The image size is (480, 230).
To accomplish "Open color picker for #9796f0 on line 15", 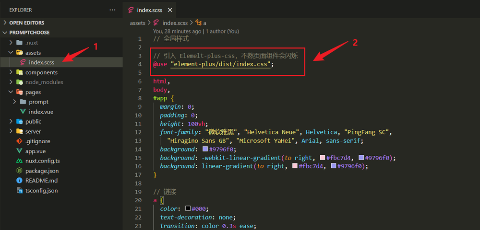I will pos(361,158).
